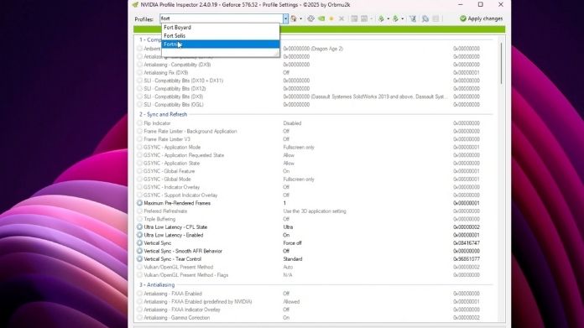Open the arrow next to the remove application icon
Viewport: 584px width, 328px height.
(x=372, y=18)
